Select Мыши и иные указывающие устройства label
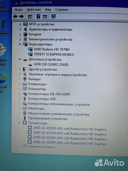The width and height of the screenshot is (128, 171). pos(59,114)
